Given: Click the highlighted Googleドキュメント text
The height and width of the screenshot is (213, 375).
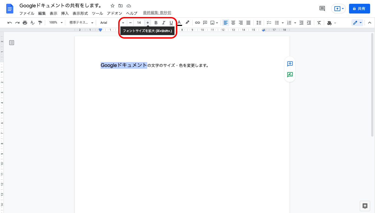Looking at the screenshot, I should coord(124,65).
